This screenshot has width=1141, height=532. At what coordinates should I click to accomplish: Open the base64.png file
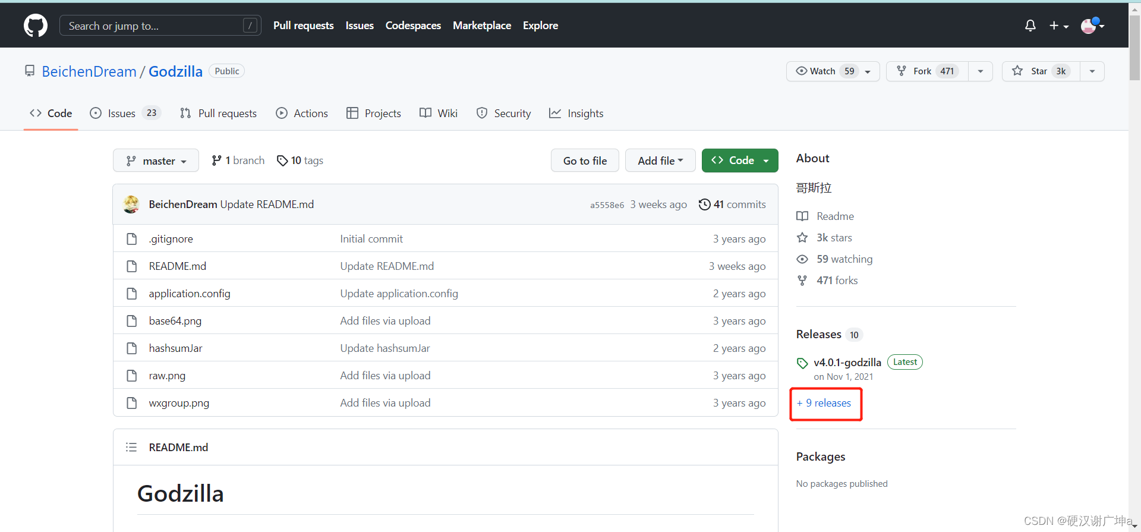coord(175,321)
